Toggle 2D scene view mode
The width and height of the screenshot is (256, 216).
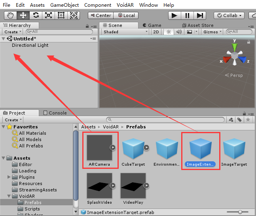click(x=156, y=32)
